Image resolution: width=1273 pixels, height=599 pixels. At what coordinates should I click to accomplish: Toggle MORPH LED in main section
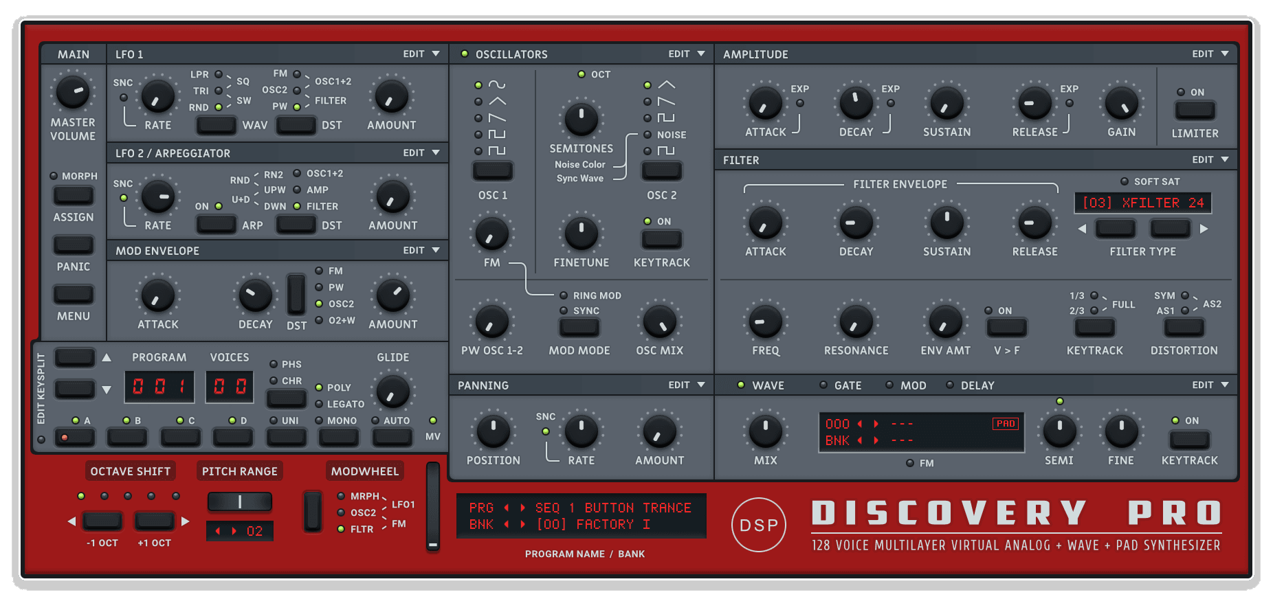tap(54, 176)
